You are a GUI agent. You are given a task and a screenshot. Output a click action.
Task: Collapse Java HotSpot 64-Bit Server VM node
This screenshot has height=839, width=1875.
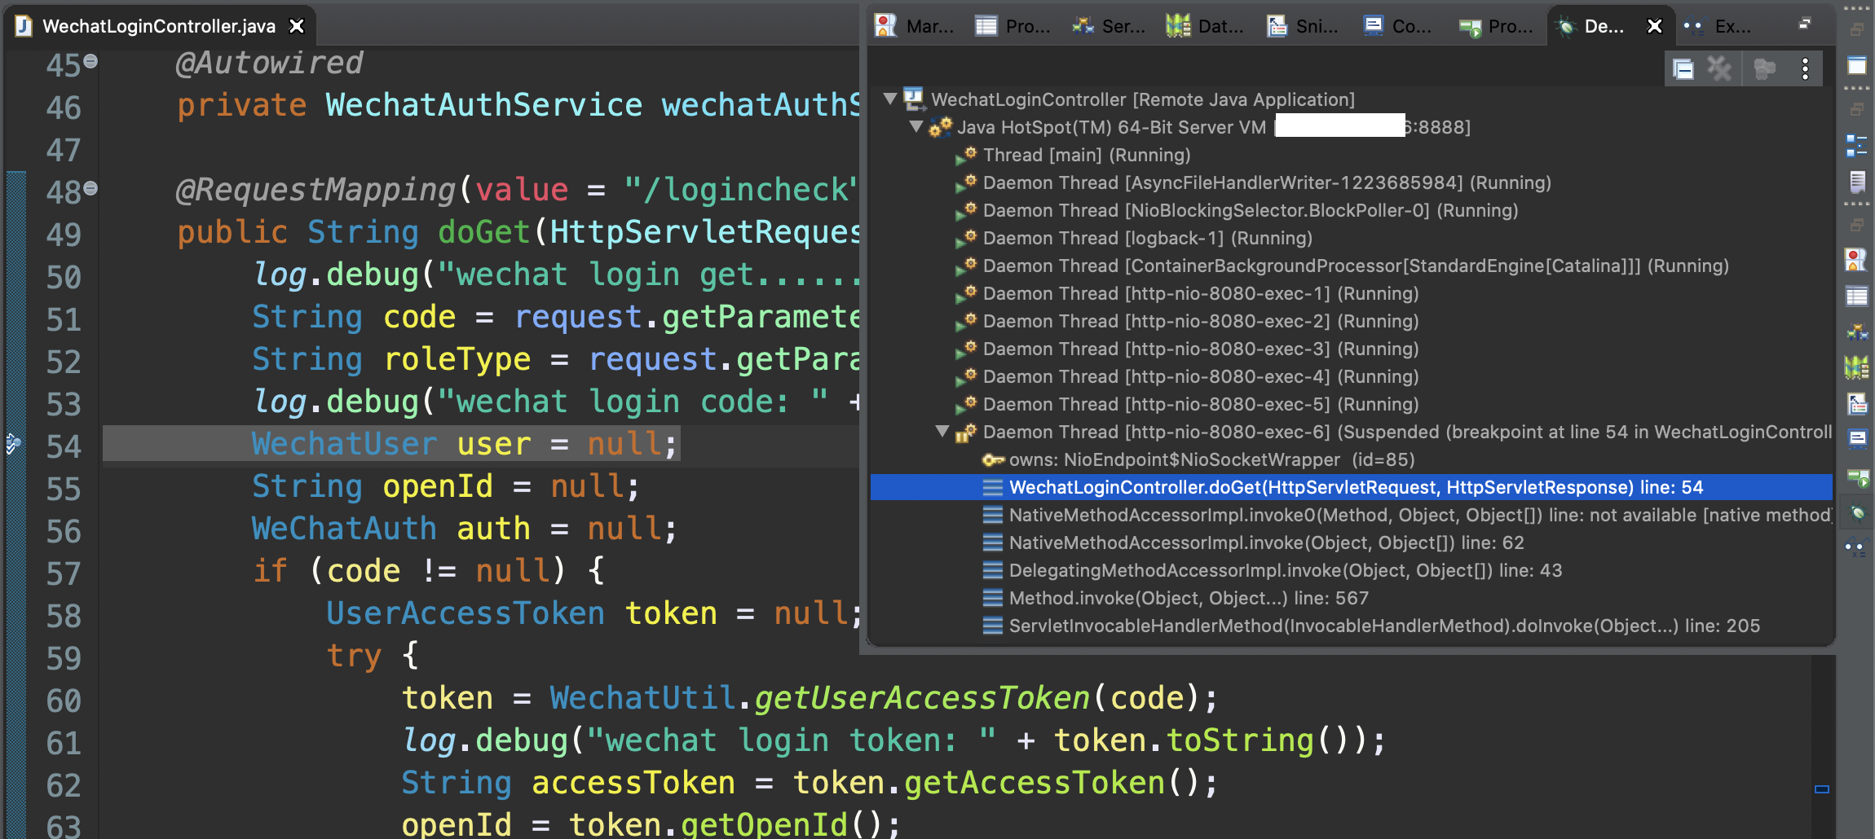(917, 127)
